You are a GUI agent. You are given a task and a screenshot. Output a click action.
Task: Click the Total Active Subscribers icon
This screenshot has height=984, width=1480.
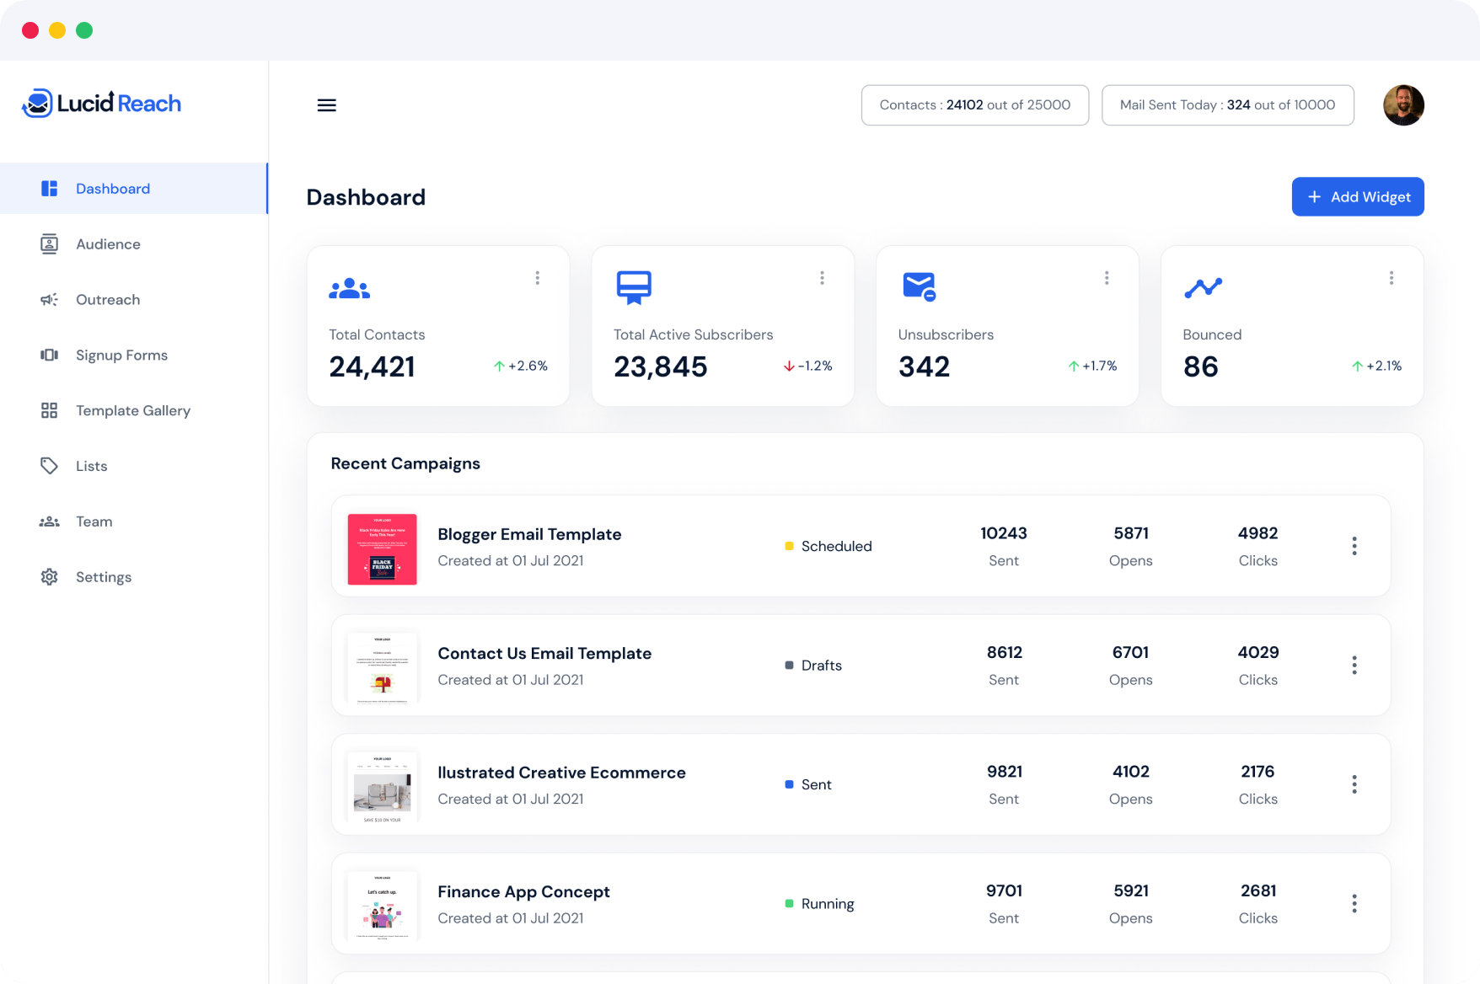click(634, 287)
